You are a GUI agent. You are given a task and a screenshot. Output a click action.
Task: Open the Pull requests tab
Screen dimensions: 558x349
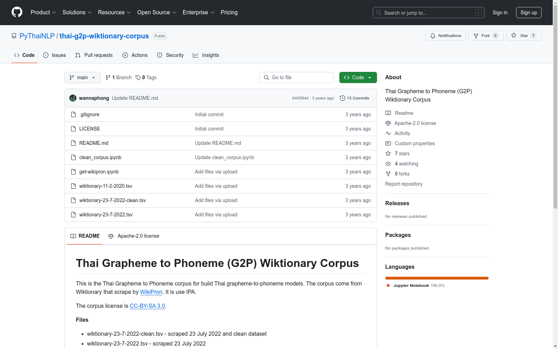point(94,55)
